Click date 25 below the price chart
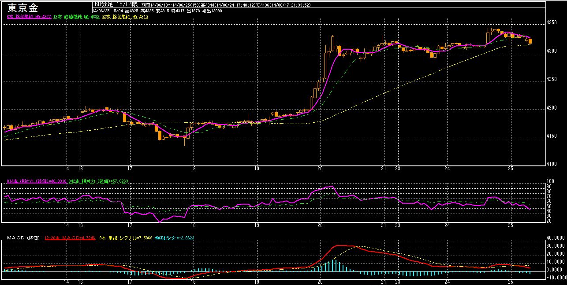 point(511,169)
